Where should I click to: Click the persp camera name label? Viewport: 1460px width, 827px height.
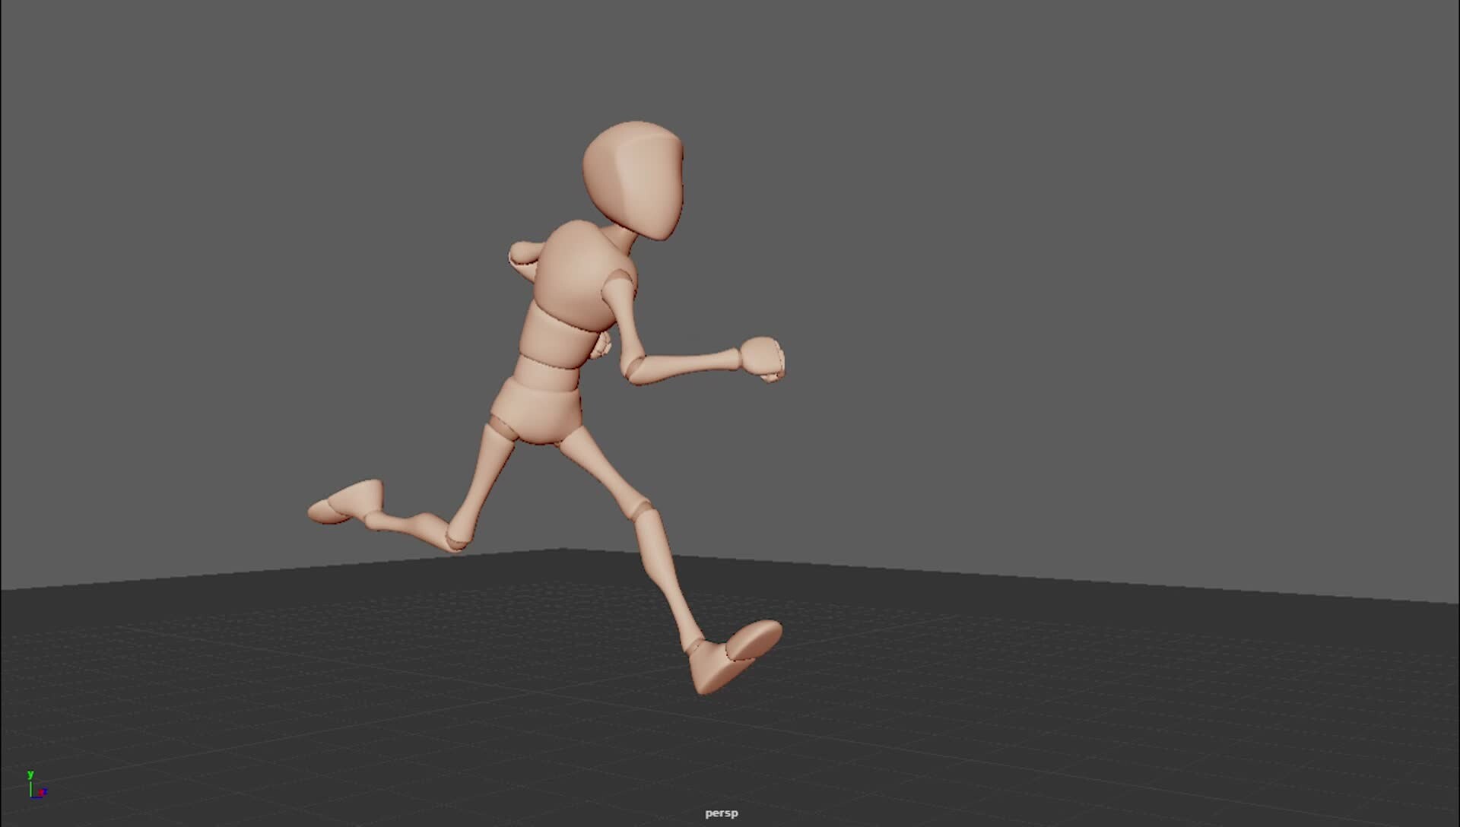pyautogui.click(x=721, y=813)
